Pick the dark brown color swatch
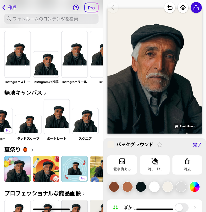206x212 pixels. 114,187
